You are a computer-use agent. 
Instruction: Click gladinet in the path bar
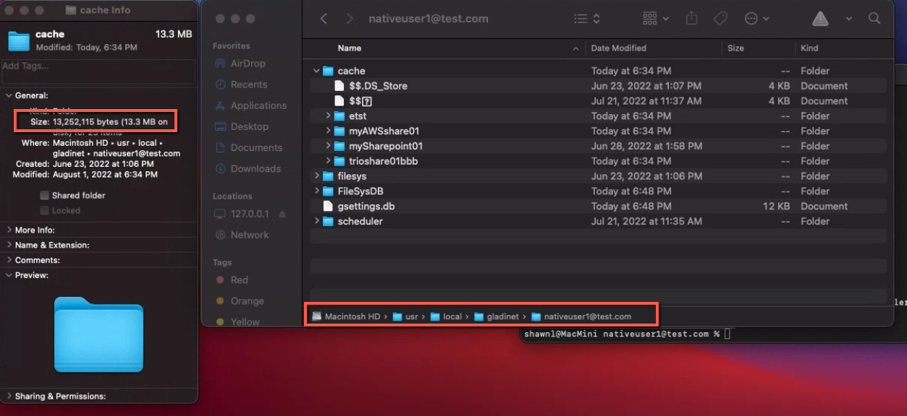click(x=497, y=316)
